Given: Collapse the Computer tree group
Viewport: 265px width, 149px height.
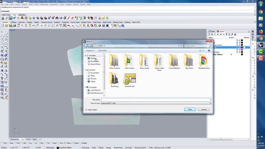Looking at the screenshot, I should 85,87.
